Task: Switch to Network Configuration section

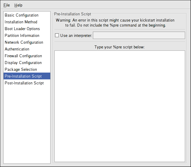Action: [x=24, y=42]
